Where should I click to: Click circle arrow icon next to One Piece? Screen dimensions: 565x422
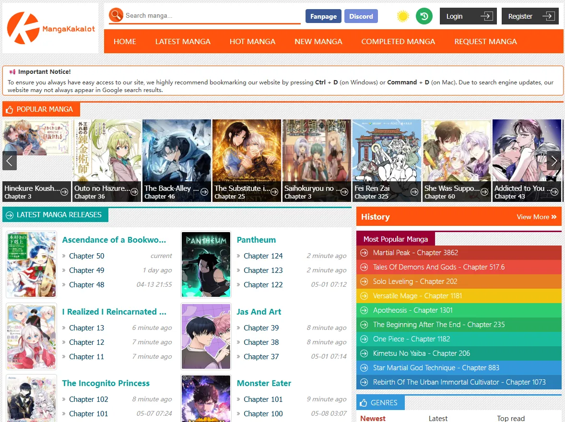click(x=365, y=339)
